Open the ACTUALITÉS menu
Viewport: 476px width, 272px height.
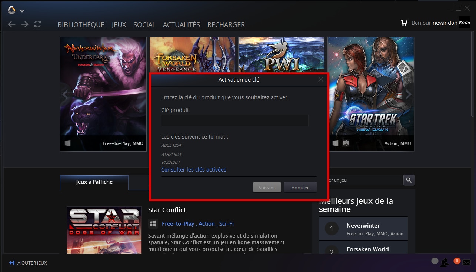(x=182, y=25)
